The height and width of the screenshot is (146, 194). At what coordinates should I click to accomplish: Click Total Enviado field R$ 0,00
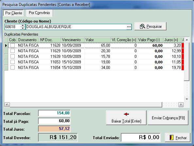tap(141, 138)
